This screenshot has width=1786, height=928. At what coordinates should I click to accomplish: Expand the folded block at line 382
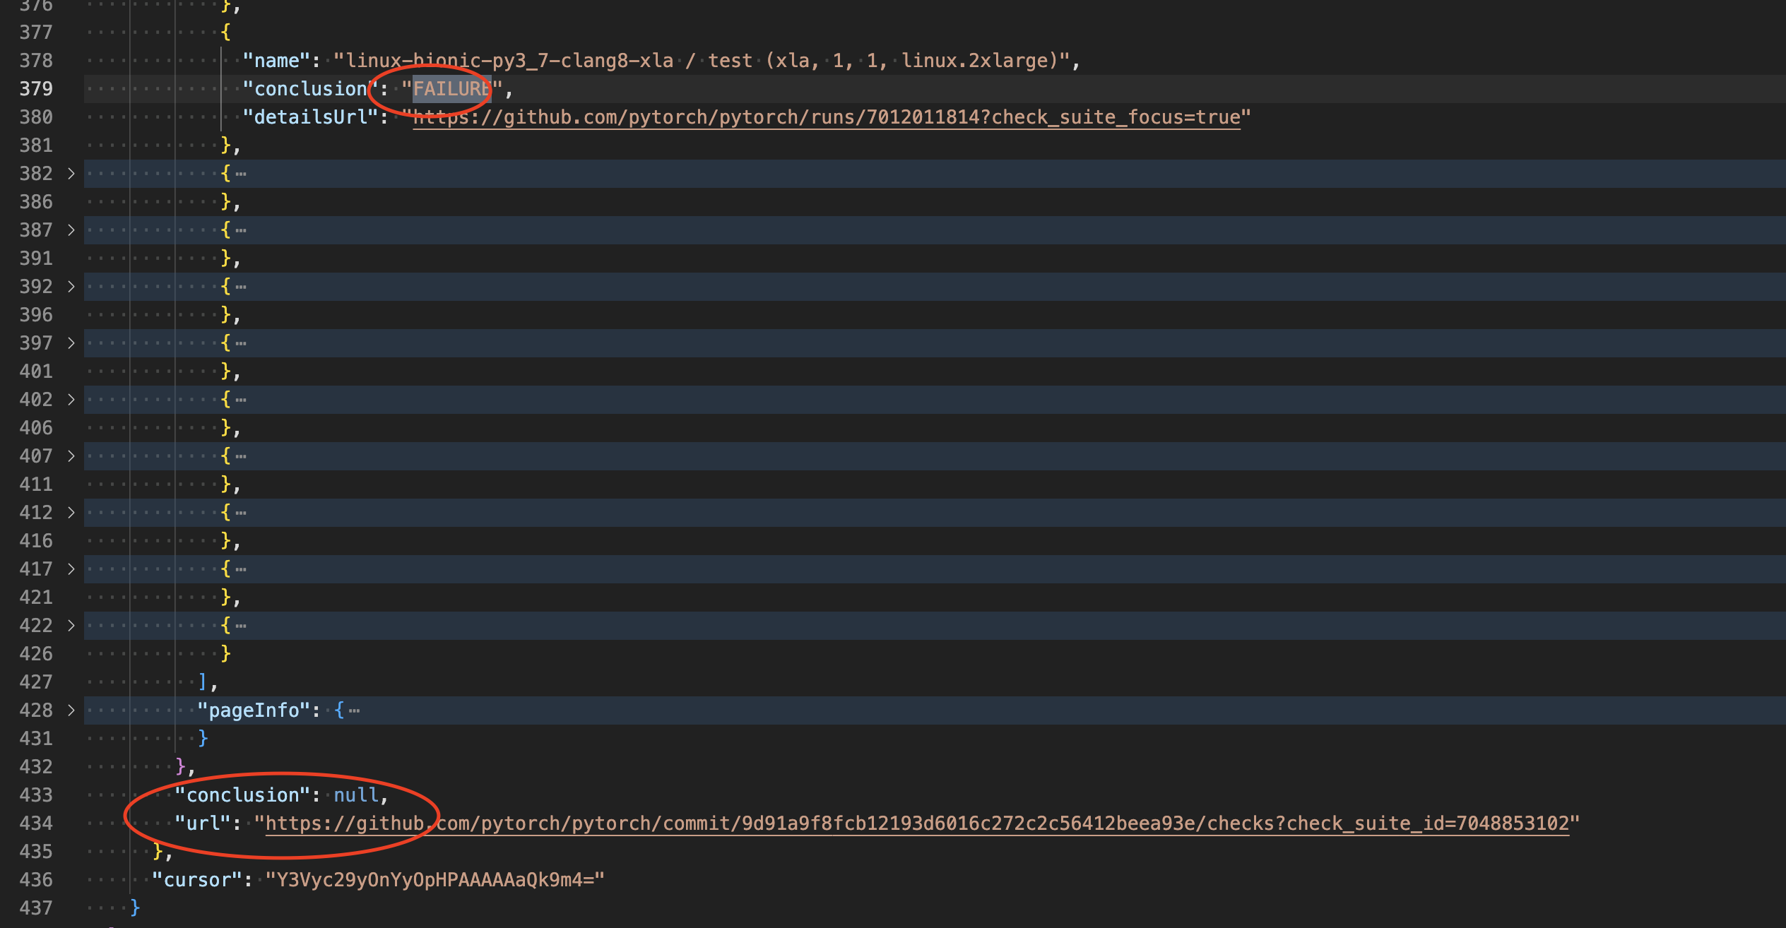tap(71, 174)
